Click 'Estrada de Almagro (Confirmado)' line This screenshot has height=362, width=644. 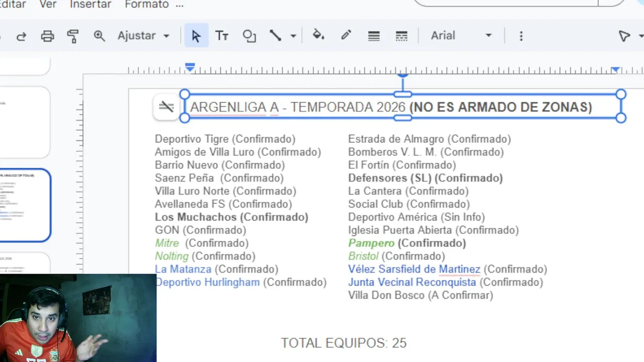tap(429, 139)
